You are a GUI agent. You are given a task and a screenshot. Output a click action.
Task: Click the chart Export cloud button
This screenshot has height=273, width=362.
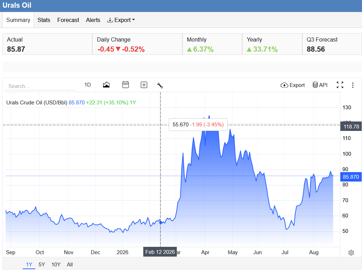(292, 85)
